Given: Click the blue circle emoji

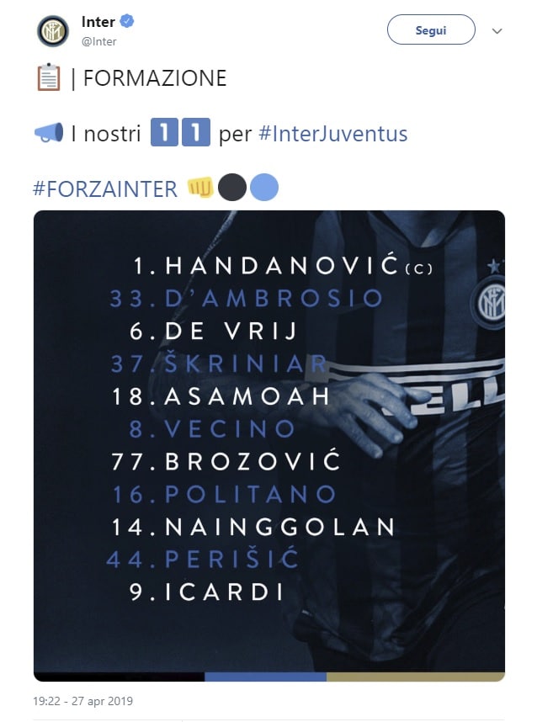Looking at the screenshot, I should [x=264, y=188].
